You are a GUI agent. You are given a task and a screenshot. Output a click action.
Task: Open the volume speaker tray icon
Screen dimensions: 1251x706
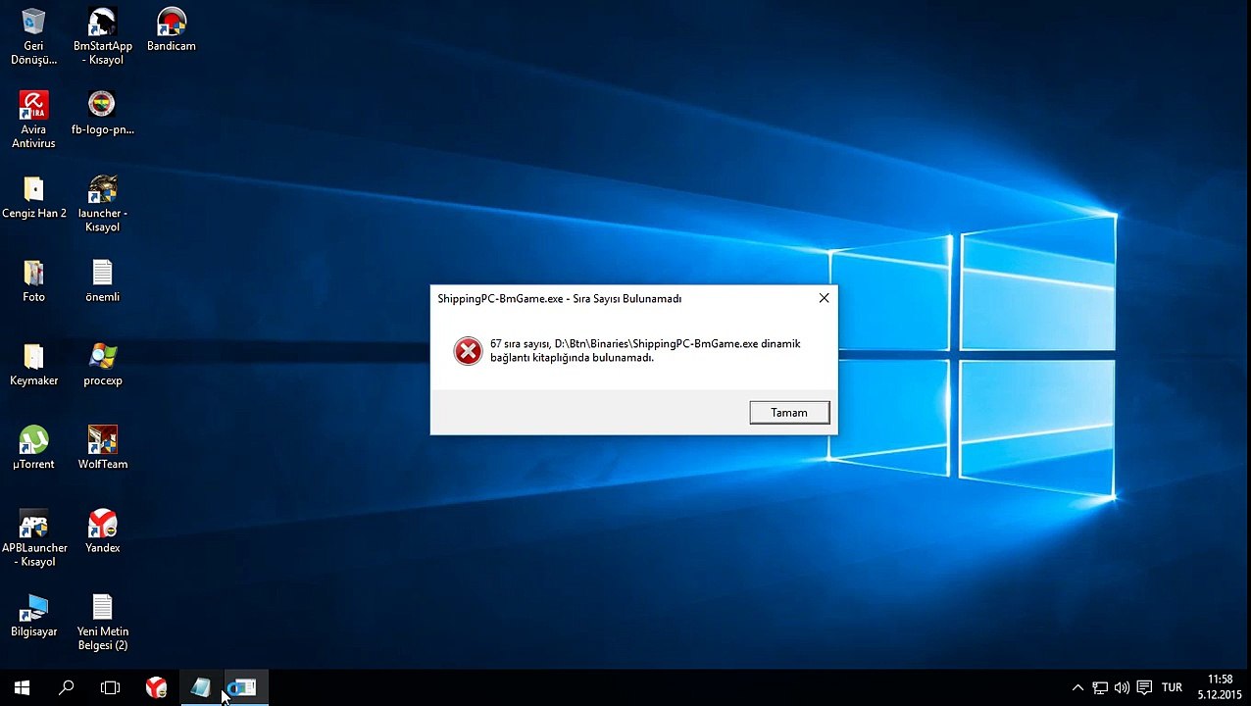[x=1122, y=687]
